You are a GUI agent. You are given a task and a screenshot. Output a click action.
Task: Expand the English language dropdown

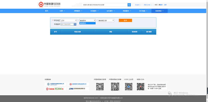(138, 5)
